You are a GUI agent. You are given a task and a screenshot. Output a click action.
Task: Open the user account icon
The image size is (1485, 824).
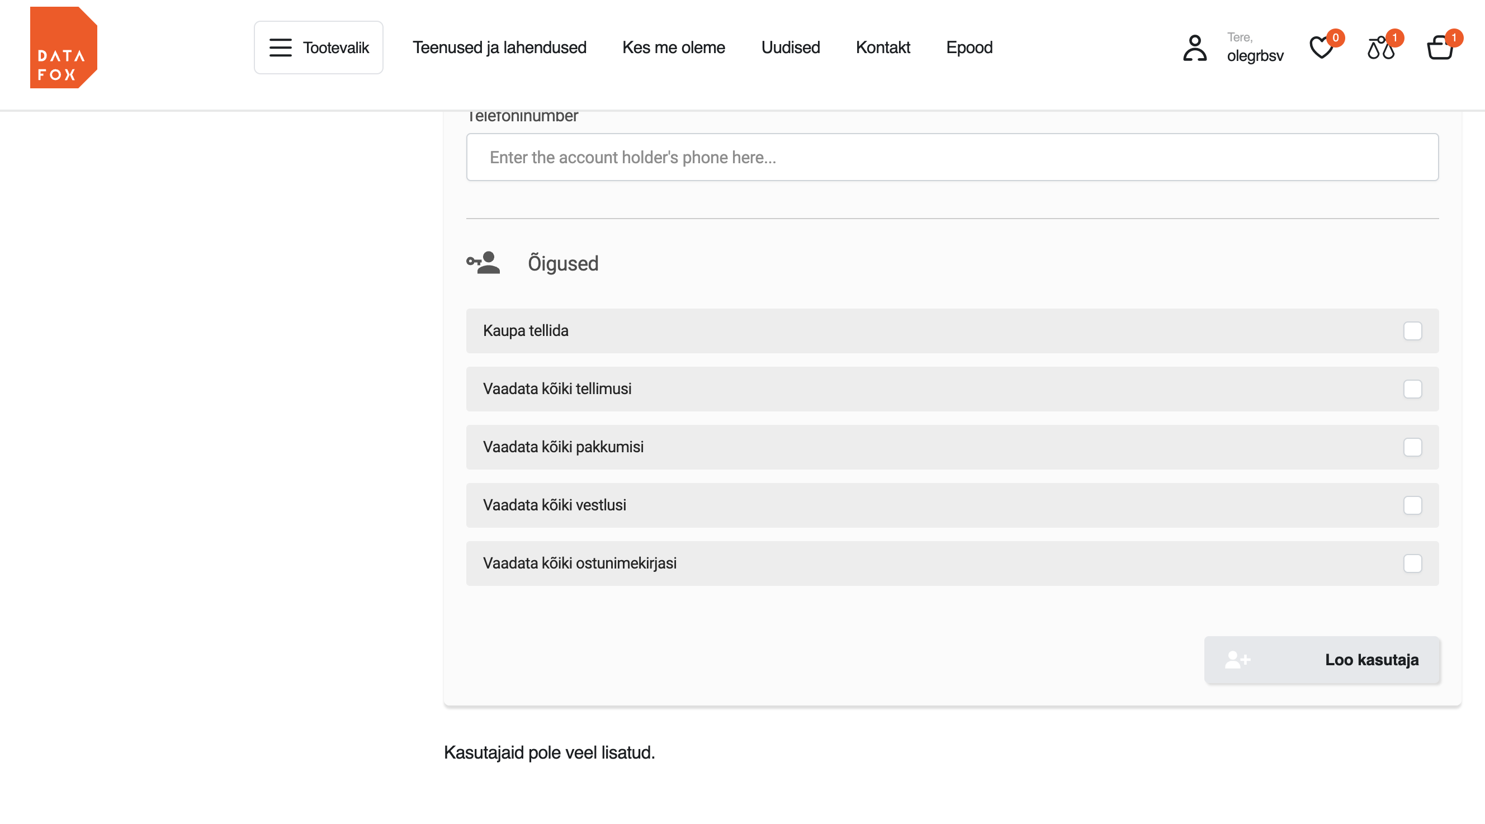click(1194, 48)
